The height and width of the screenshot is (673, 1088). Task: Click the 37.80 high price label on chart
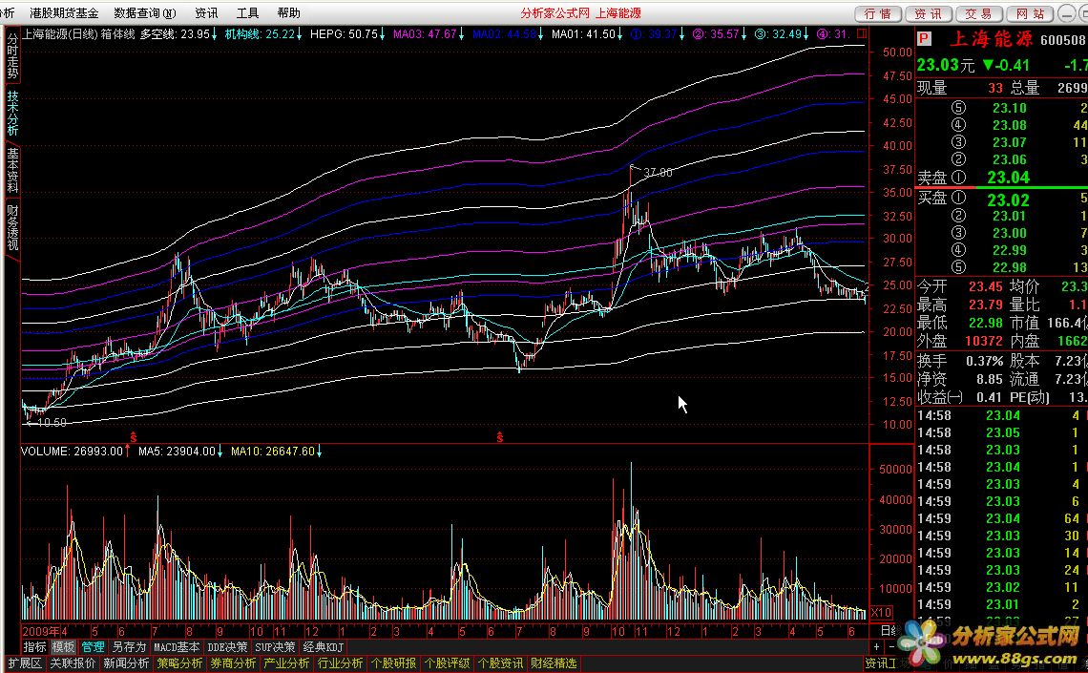tap(658, 172)
